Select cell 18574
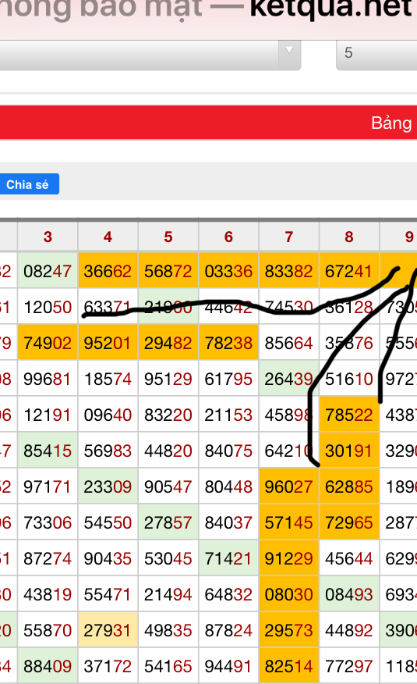The width and height of the screenshot is (417, 684). [108, 378]
